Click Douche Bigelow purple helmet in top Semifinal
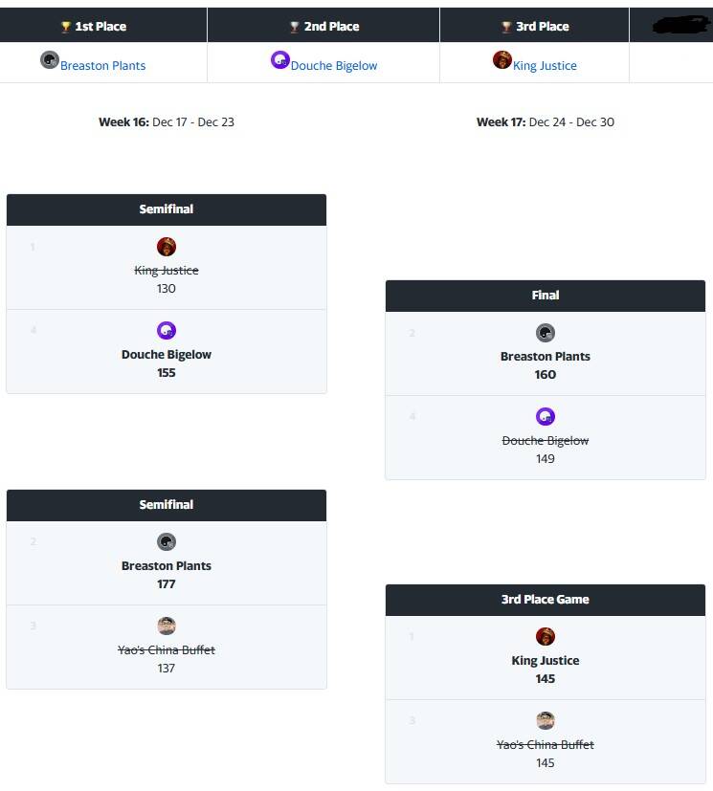The width and height of the screenshot is (713, 791). coord(166,330)
